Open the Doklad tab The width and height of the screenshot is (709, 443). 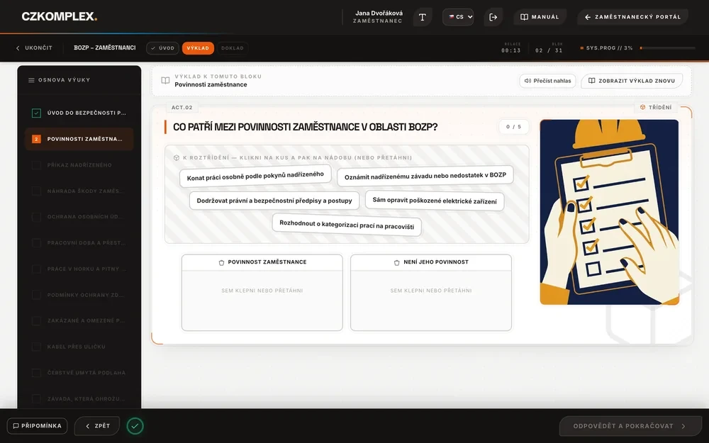[233, 48]
